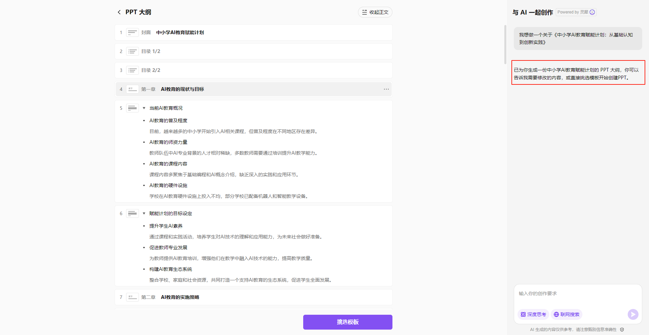Click the 灵犀 logo in Powered by badge
Image resolution: width=649 pixels, height=335 pixels.
592,12
